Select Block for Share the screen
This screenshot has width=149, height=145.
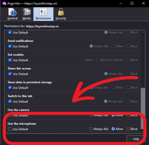tap(128, 74)
